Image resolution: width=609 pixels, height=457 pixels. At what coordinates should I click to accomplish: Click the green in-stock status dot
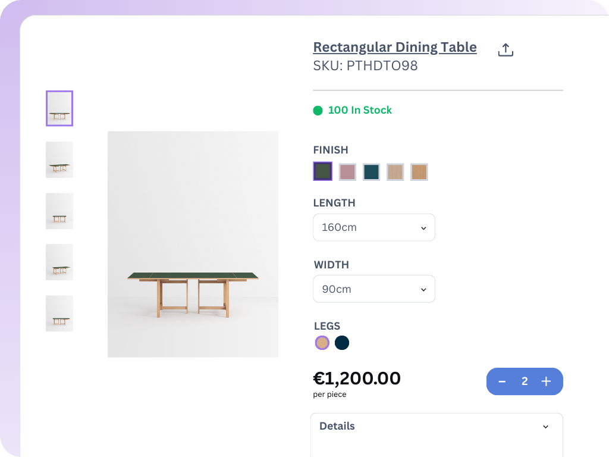pos(318,110)
